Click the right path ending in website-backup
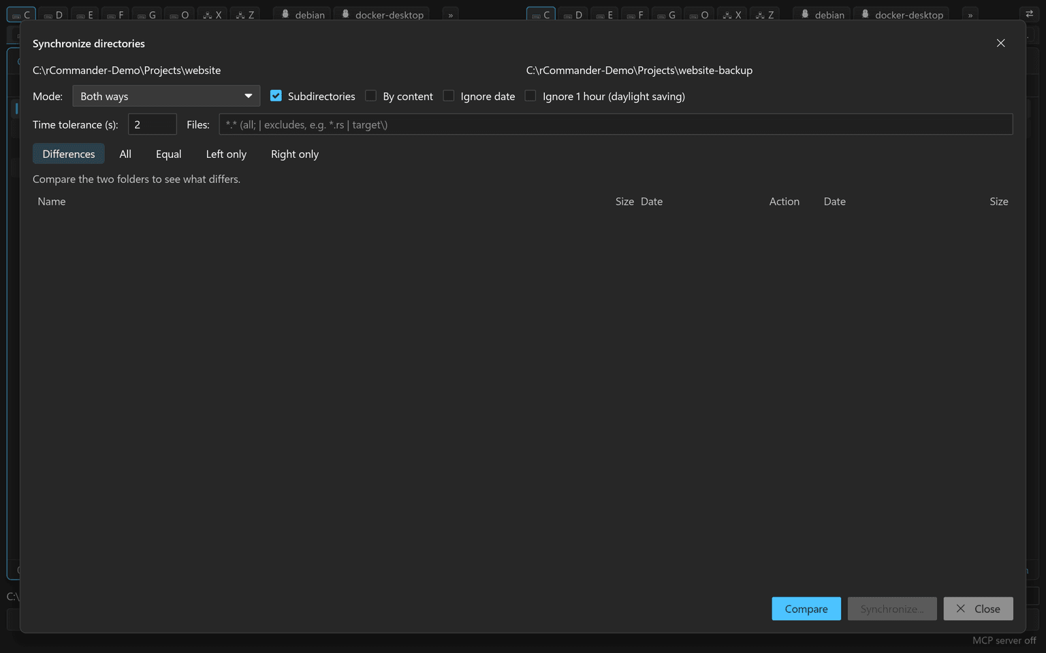Viewport: 1046px width, 653px height. click(x=639, y=70)
